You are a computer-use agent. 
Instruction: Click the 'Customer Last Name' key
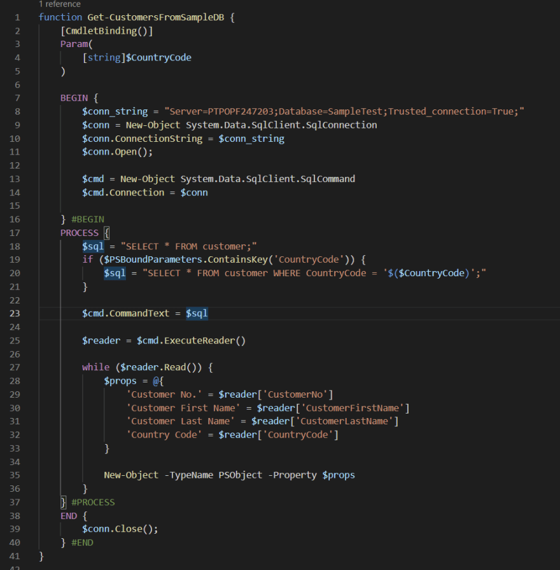(180, 421)
